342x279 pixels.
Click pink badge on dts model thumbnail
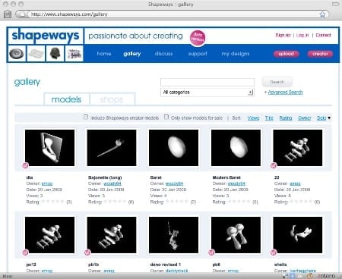pos(25,165)
